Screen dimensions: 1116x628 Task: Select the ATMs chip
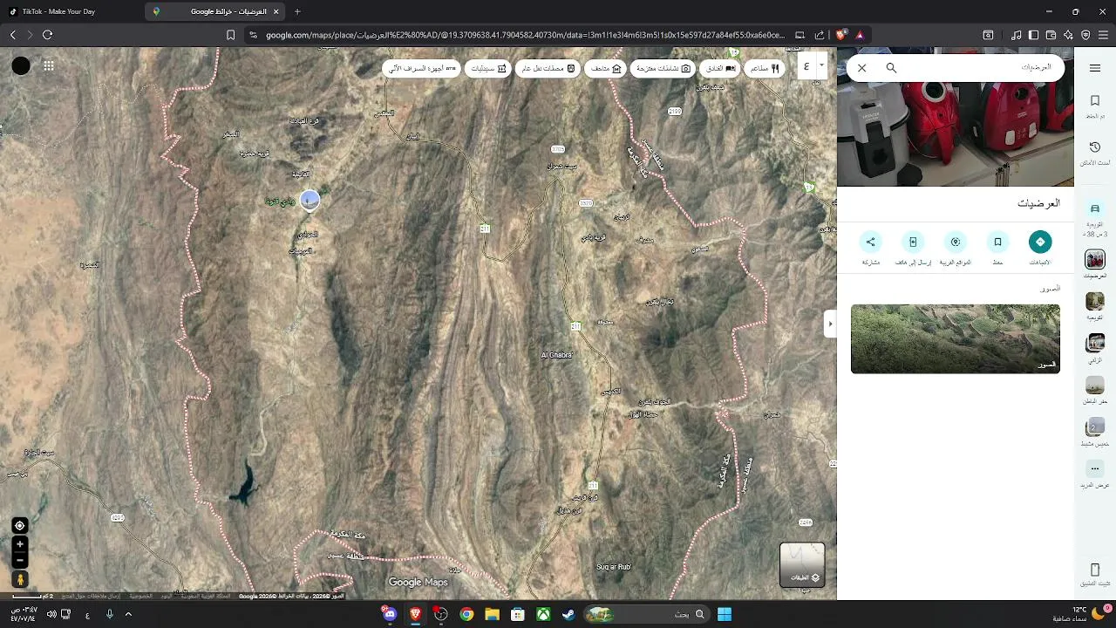(422, 68)
